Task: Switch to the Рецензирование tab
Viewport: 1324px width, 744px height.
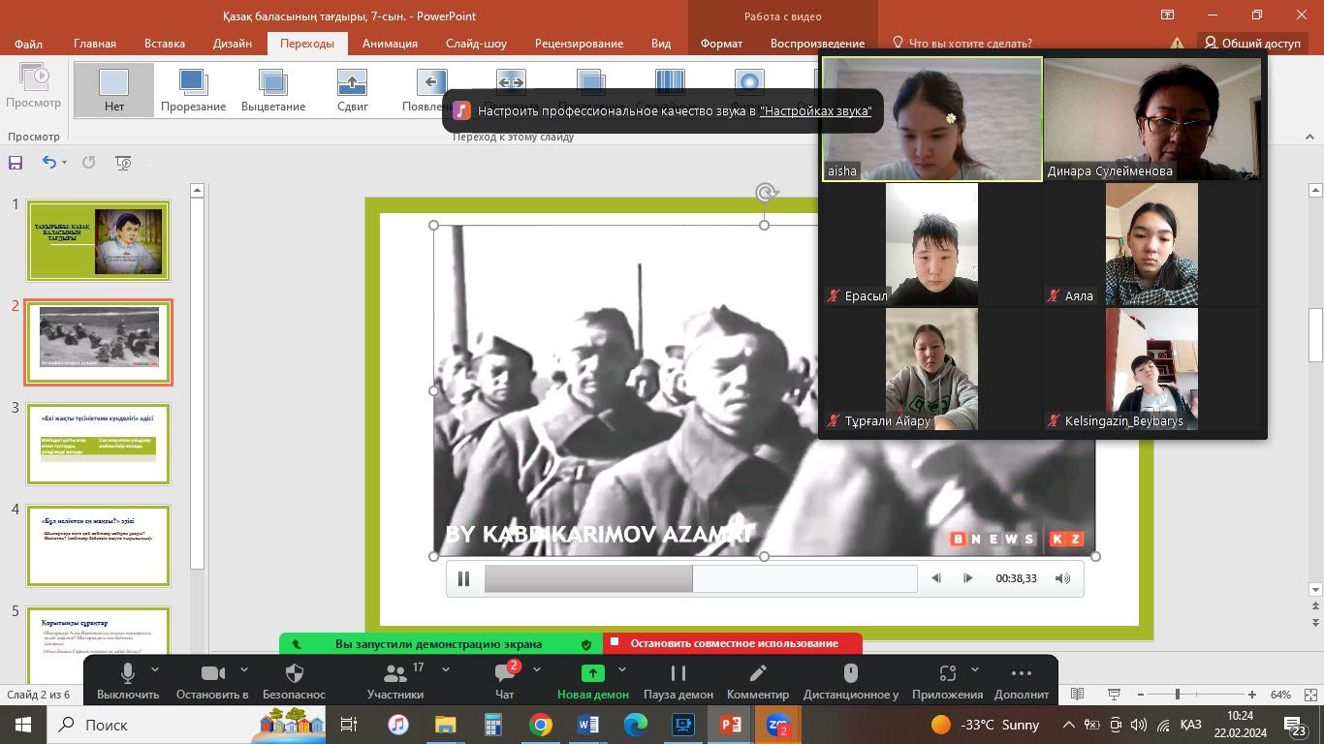Action: point(579,44)
